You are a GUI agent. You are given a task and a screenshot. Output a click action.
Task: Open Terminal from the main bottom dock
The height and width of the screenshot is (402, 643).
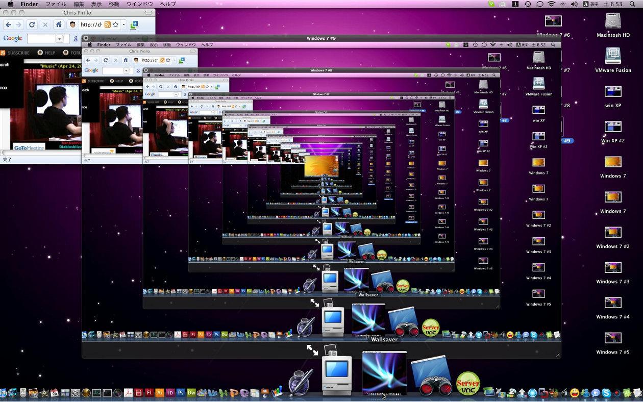[107, 393]
